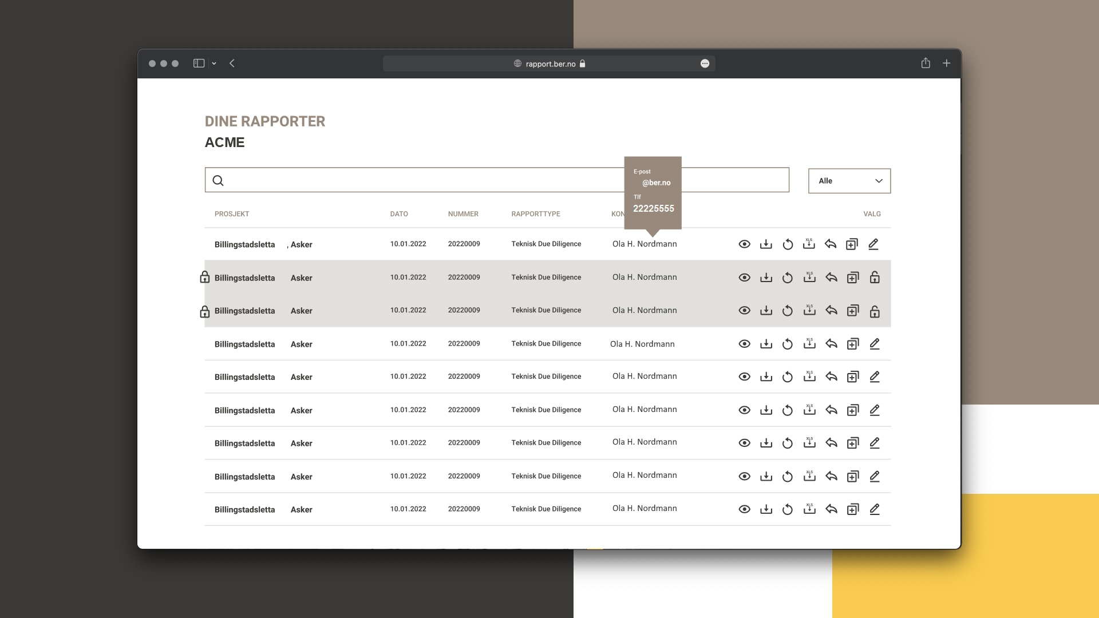Click the three-dots button in the address bar
The image size is (1099, 618).
[705, 64]
